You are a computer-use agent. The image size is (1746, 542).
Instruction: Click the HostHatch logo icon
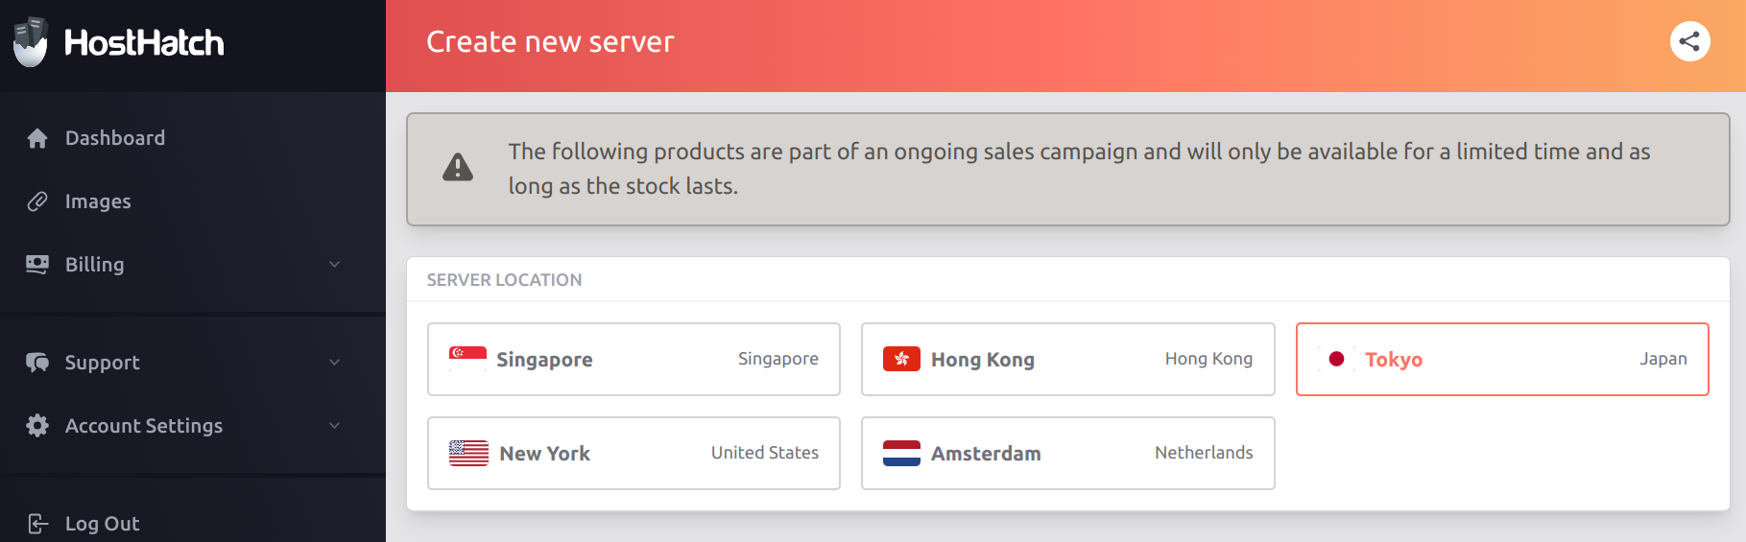pos(31,42)
